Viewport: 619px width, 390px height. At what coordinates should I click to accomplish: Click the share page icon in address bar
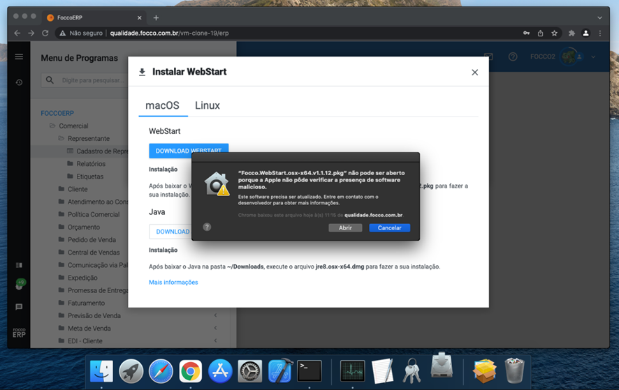coord(540,33)
